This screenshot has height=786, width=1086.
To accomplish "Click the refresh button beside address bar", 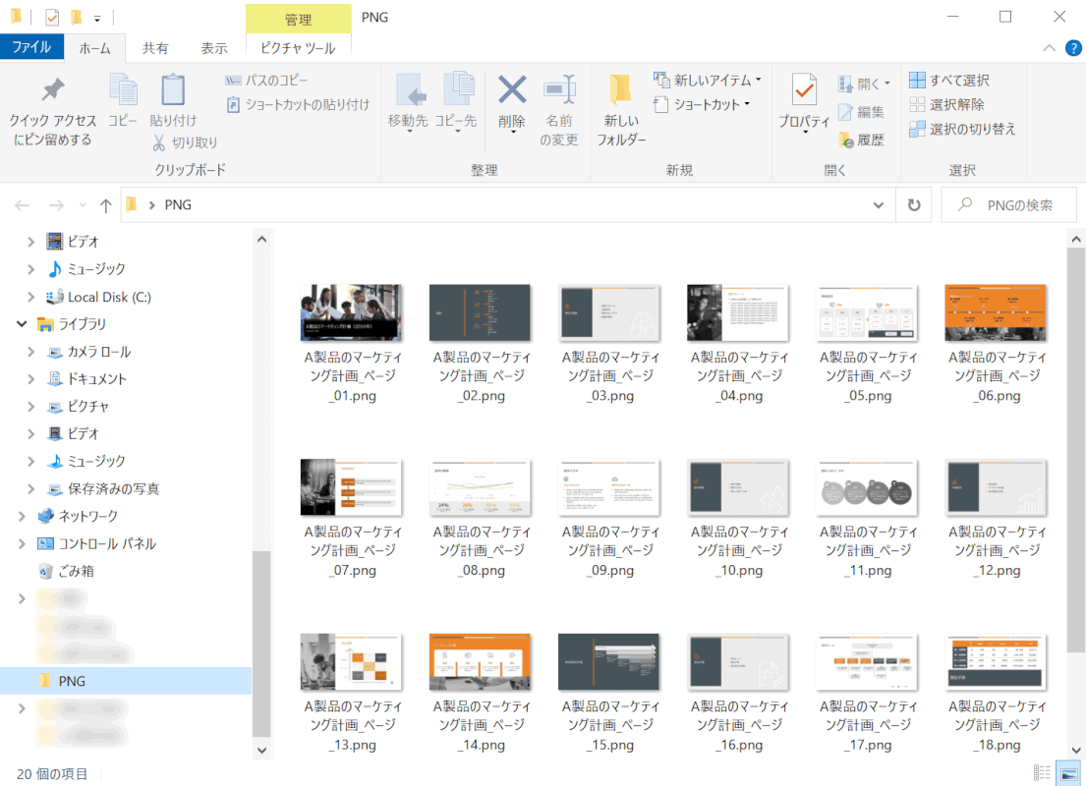I will [x=914, y=205].
